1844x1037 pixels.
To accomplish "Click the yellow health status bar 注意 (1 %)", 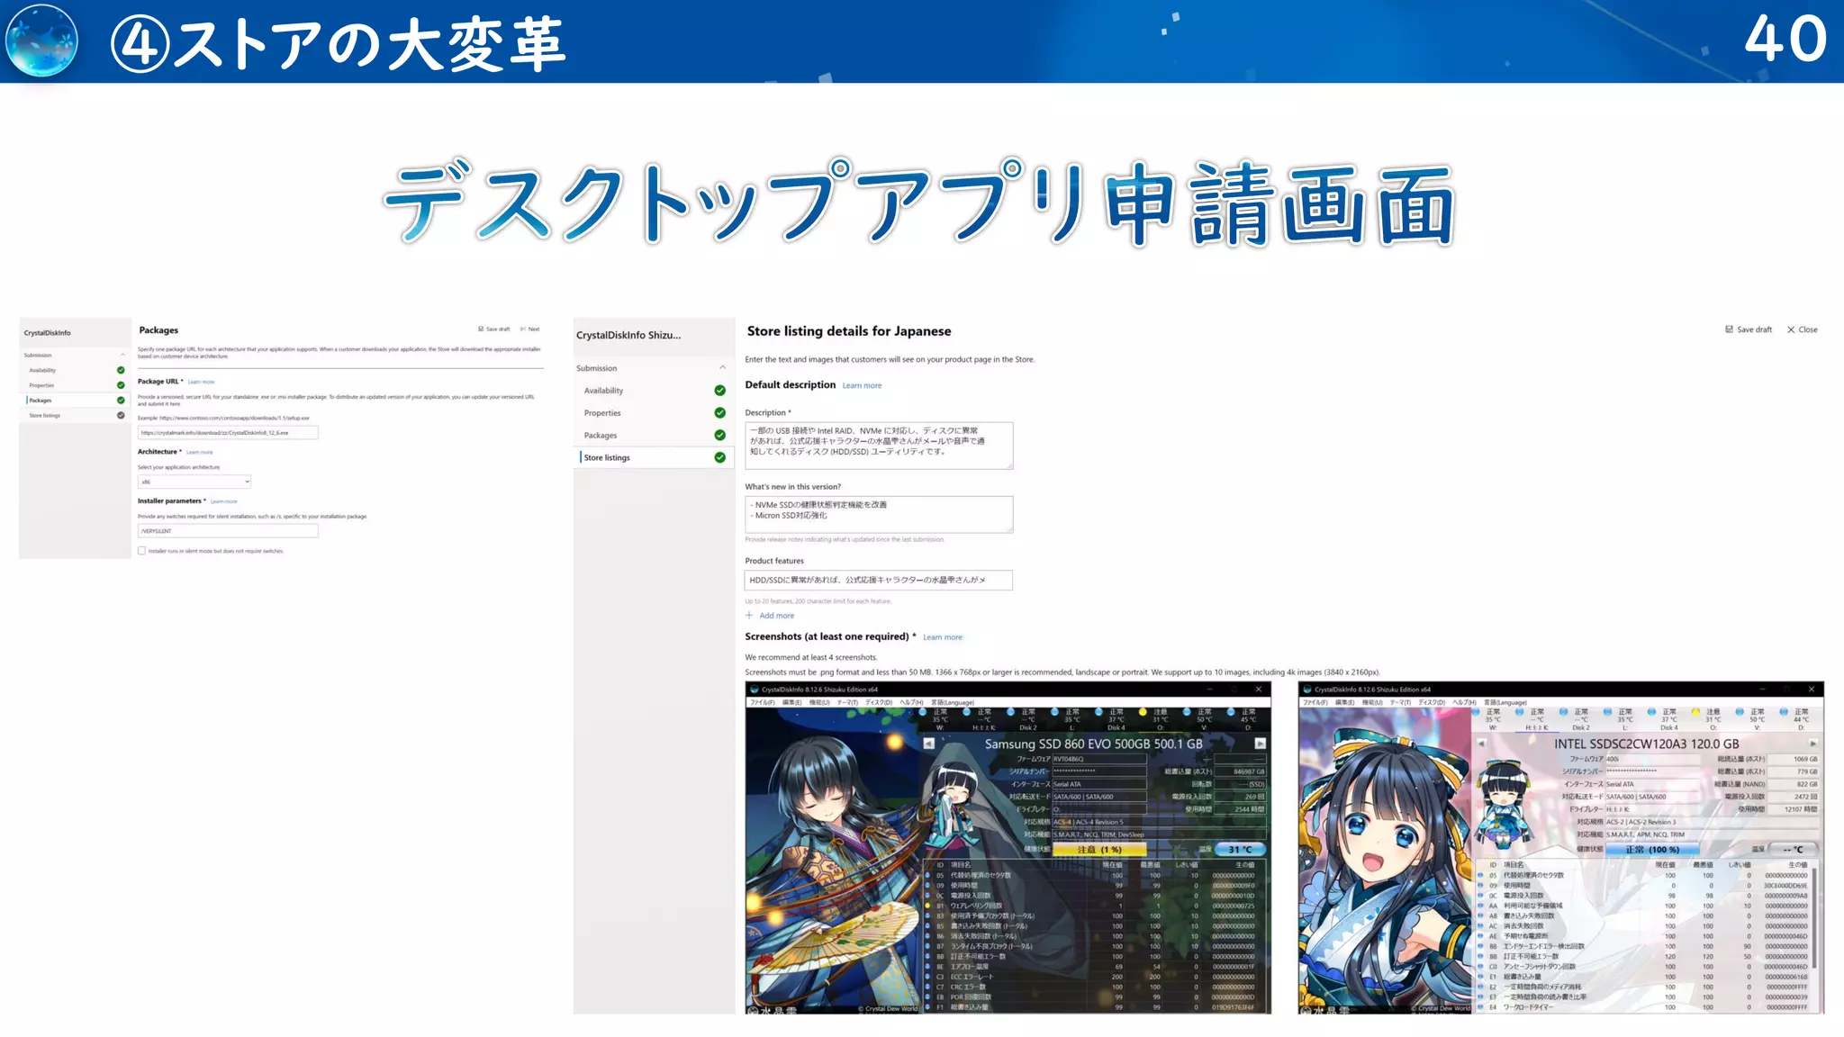I will click(x=1099, y=849).
